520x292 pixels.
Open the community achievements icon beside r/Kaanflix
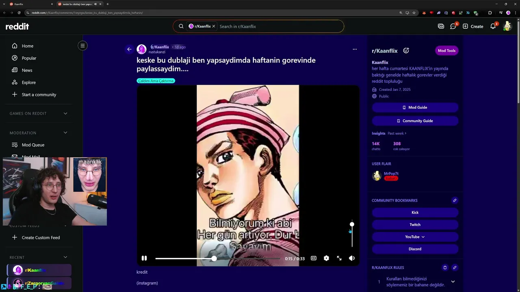coord(406,51)
